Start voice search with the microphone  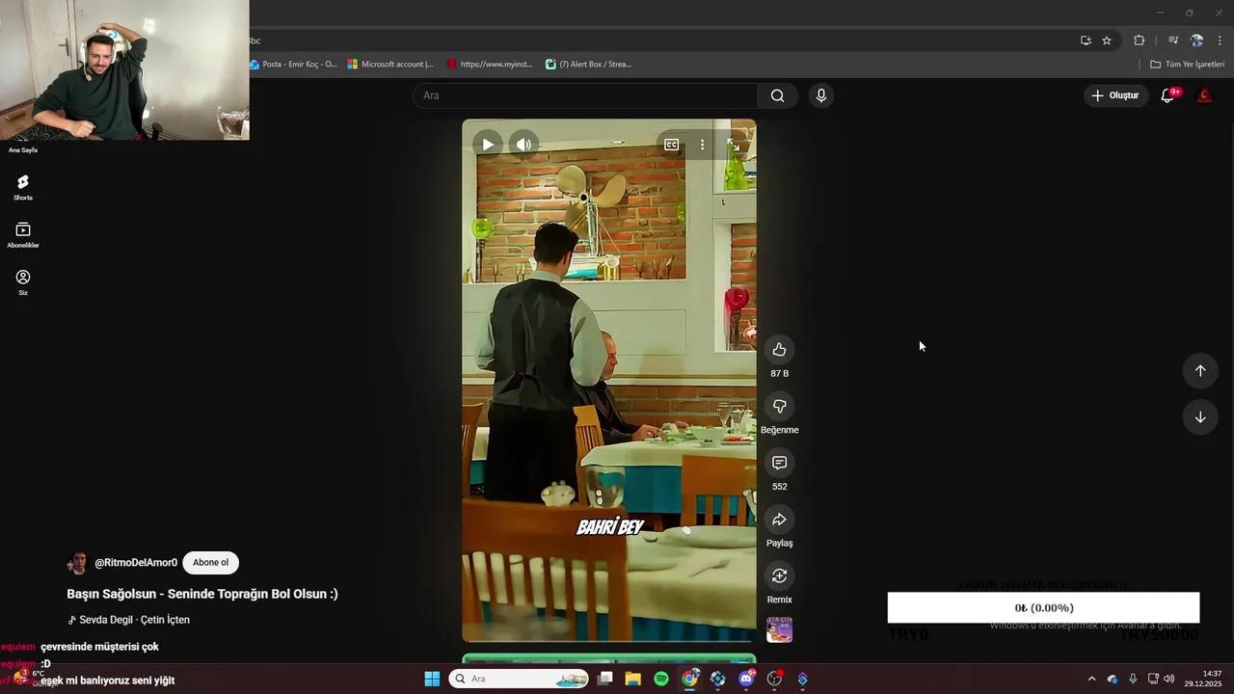click(x=820, y=95)
